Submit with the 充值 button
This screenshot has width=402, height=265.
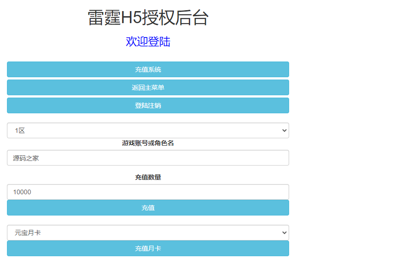[148, 208]
